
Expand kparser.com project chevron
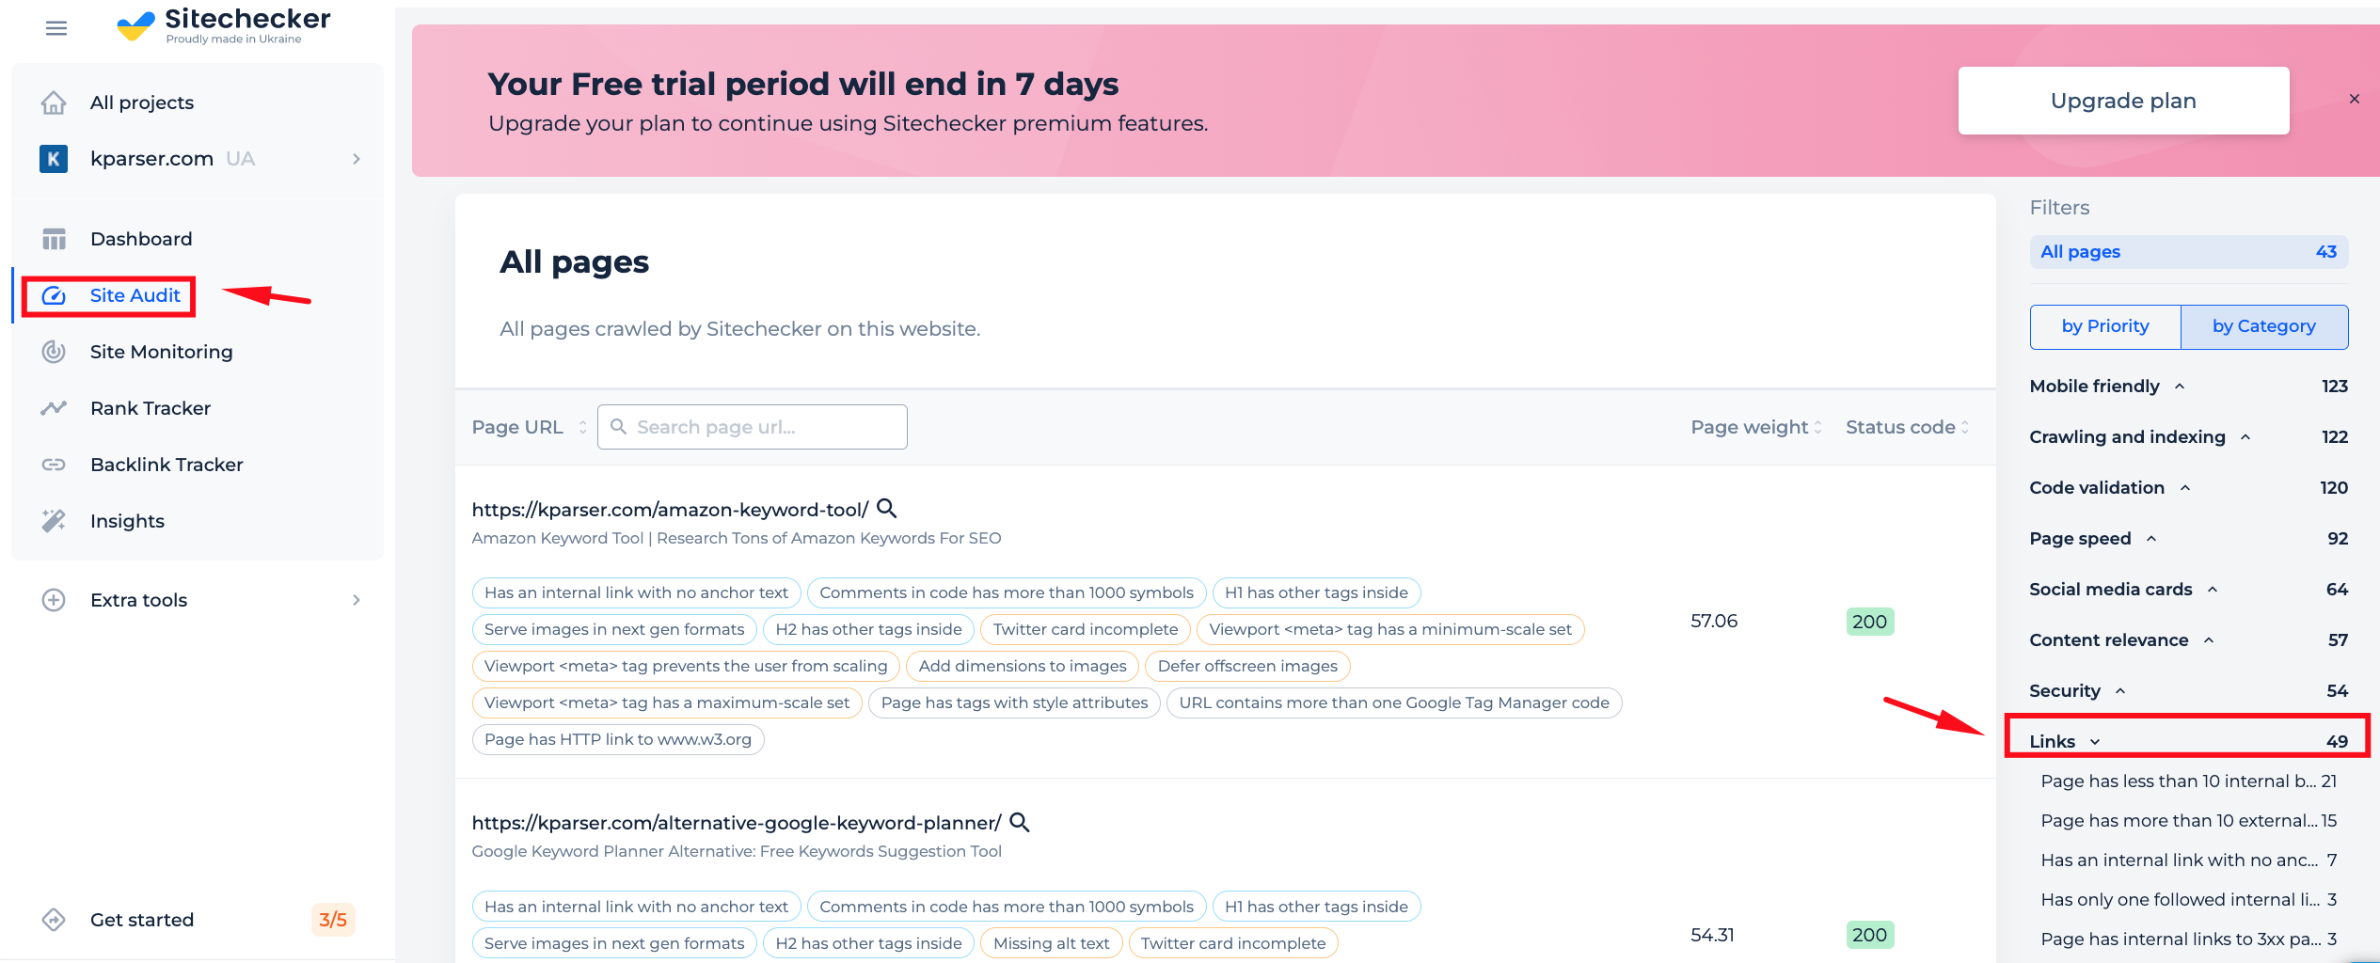(357, 159)
